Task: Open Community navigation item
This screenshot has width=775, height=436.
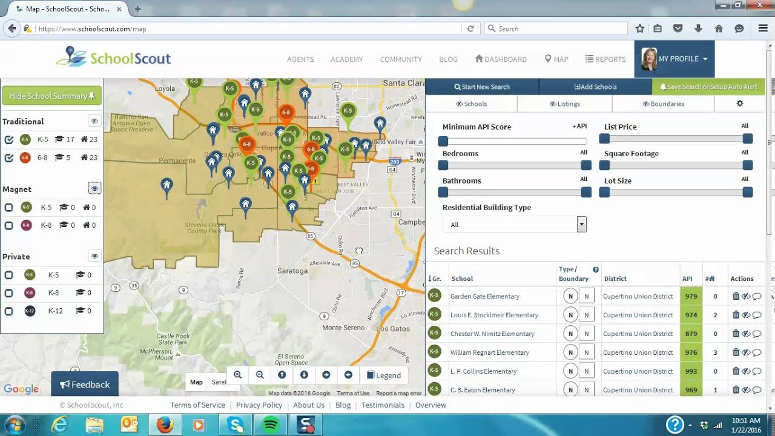Action: click(401, 59)
